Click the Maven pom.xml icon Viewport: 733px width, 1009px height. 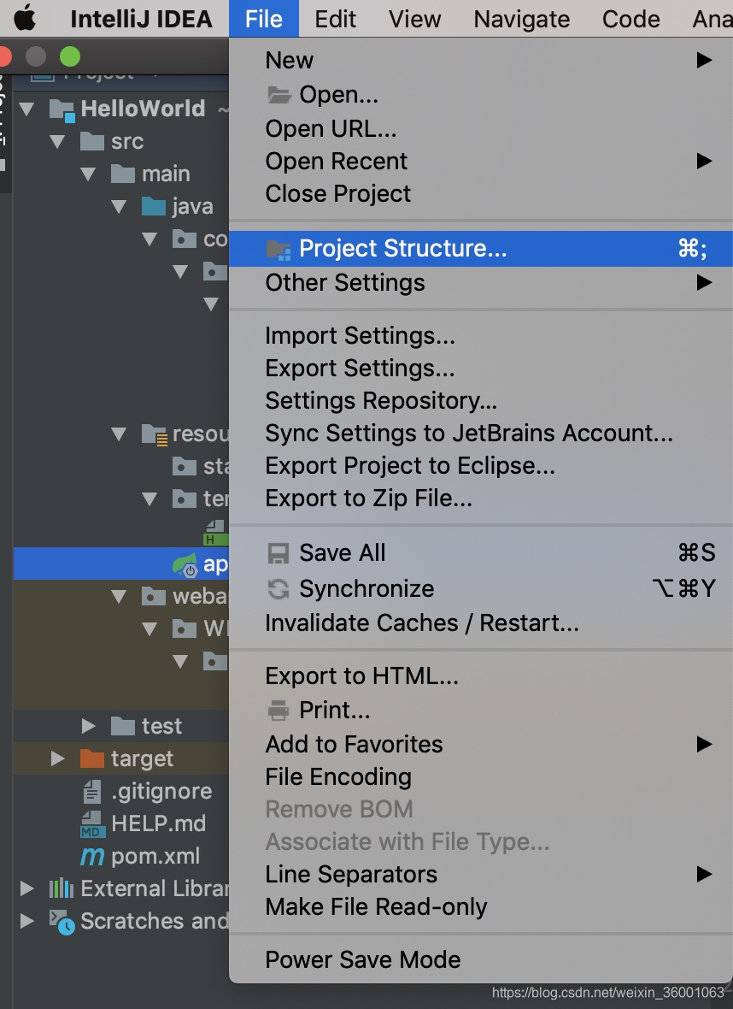coord(92,856)
